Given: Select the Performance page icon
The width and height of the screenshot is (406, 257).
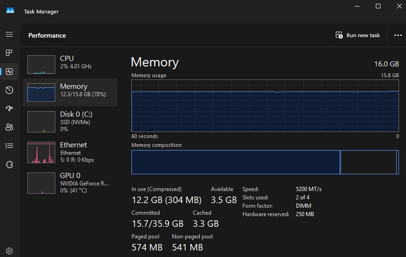Looking at the screenshot, I should point(9,72).
